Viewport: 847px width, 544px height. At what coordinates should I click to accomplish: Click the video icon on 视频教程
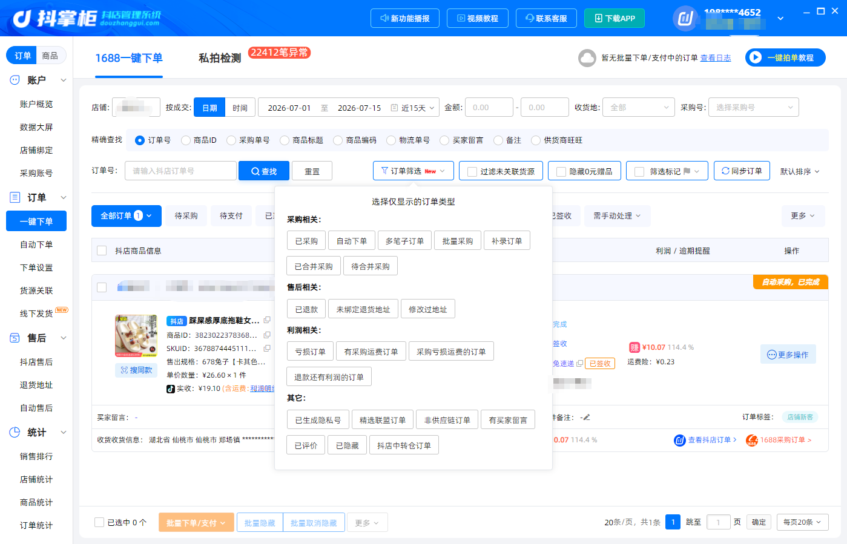point(461,18)
